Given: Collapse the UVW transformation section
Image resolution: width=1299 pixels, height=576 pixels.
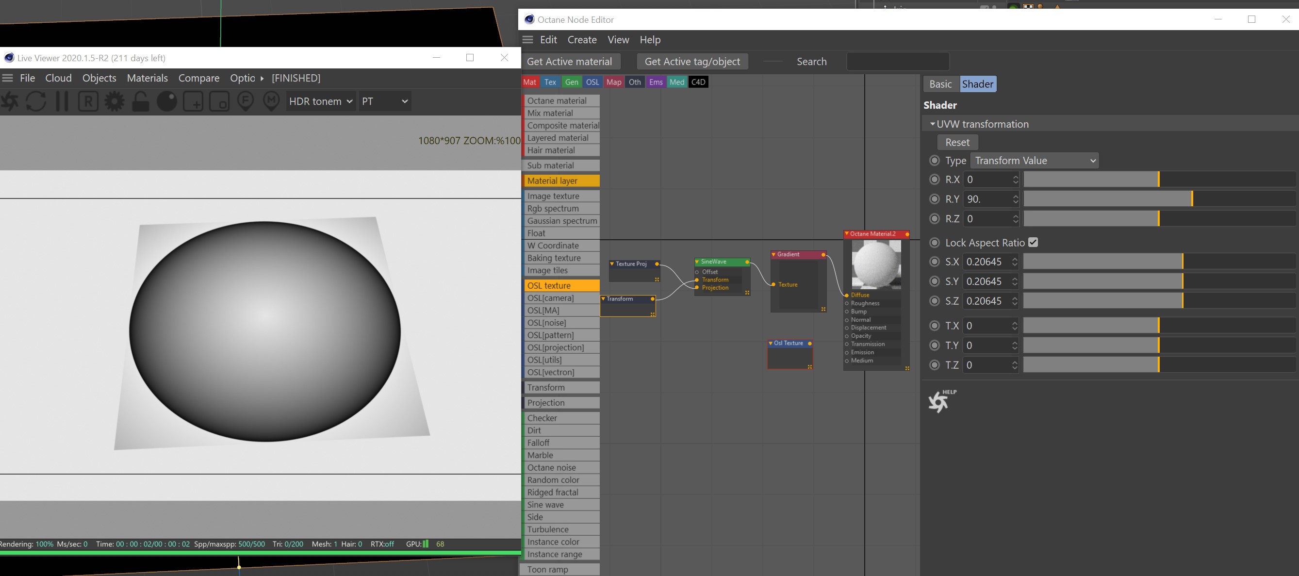Looking at the screenshot, I should 932,124.
